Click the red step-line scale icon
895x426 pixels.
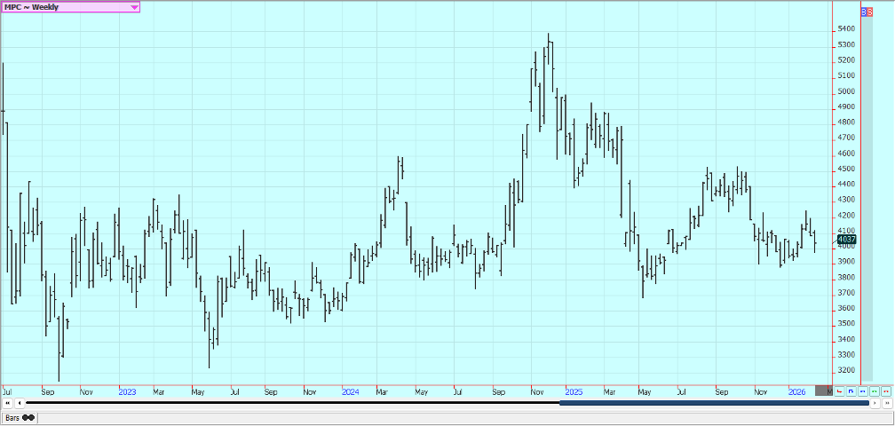click(x=839, y=390)
